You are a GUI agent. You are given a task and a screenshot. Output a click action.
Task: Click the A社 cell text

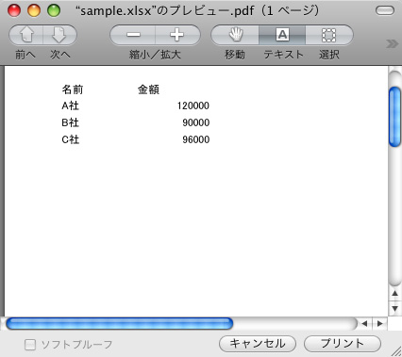click(70, 105)
